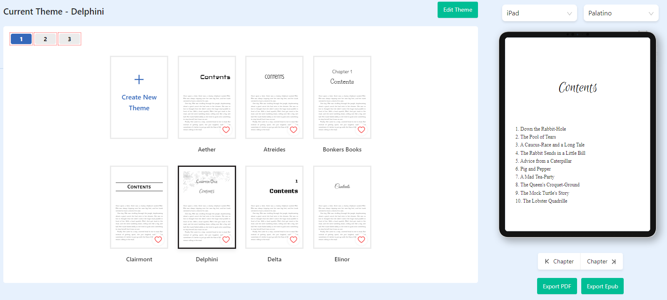Click the plus icon for new theme
The image size is (667, 300).
[139, 79]
